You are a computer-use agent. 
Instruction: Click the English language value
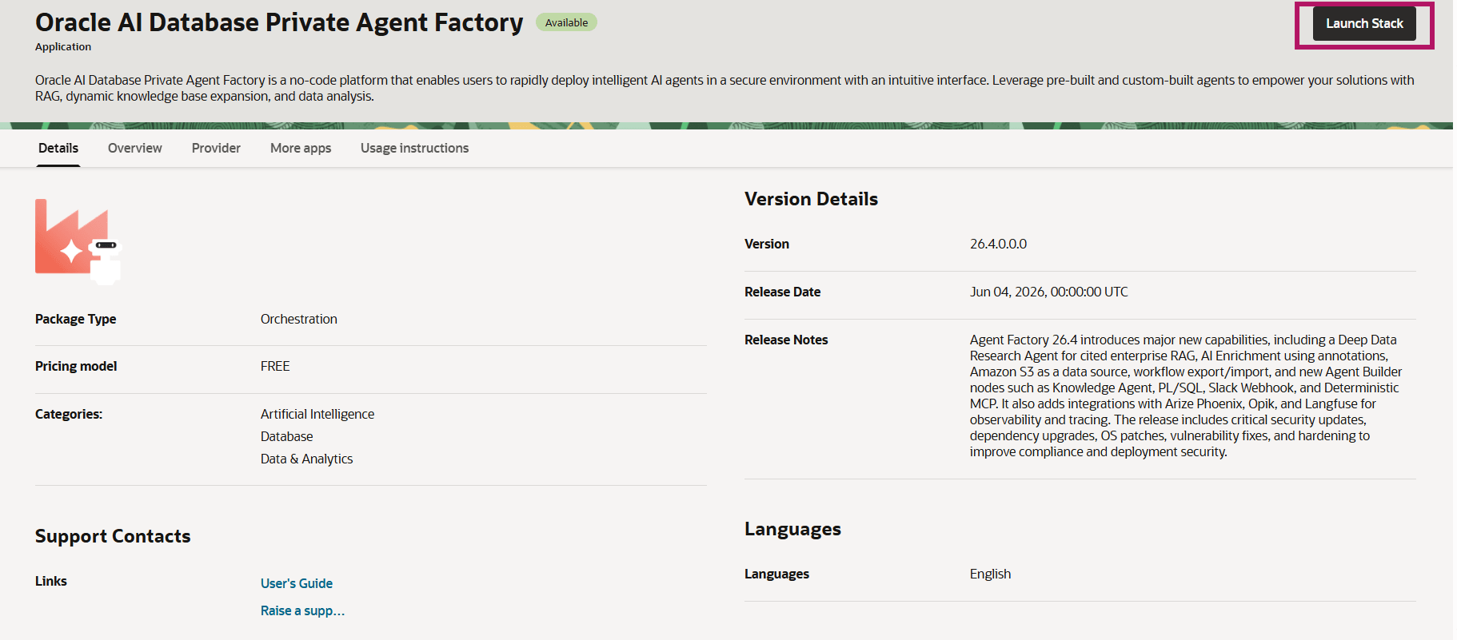point(990,574)
